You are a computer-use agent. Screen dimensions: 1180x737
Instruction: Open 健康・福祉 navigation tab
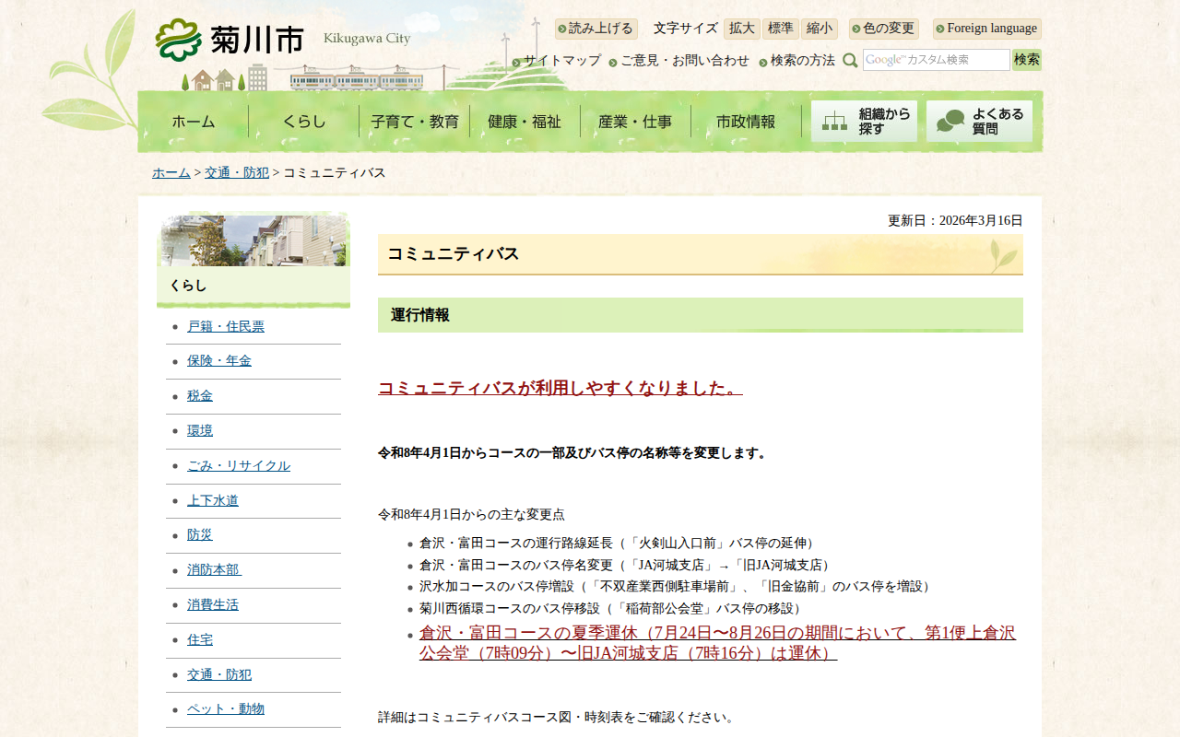[x=525, y=122]
